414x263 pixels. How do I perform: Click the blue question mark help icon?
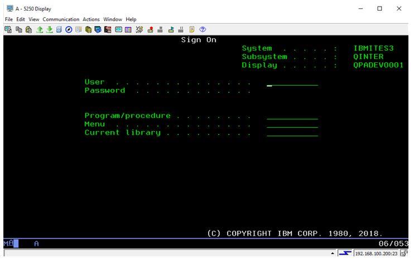(x=203, y=29)
